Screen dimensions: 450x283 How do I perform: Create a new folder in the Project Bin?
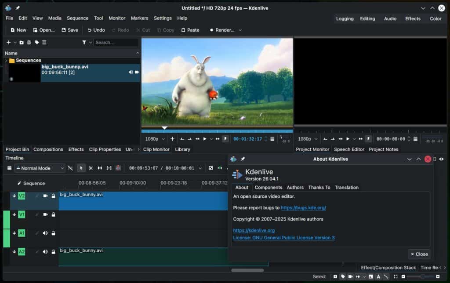[x=22, y=43]
